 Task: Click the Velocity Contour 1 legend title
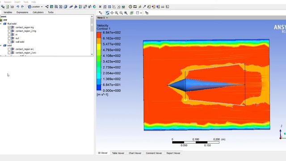coord(103,27)
